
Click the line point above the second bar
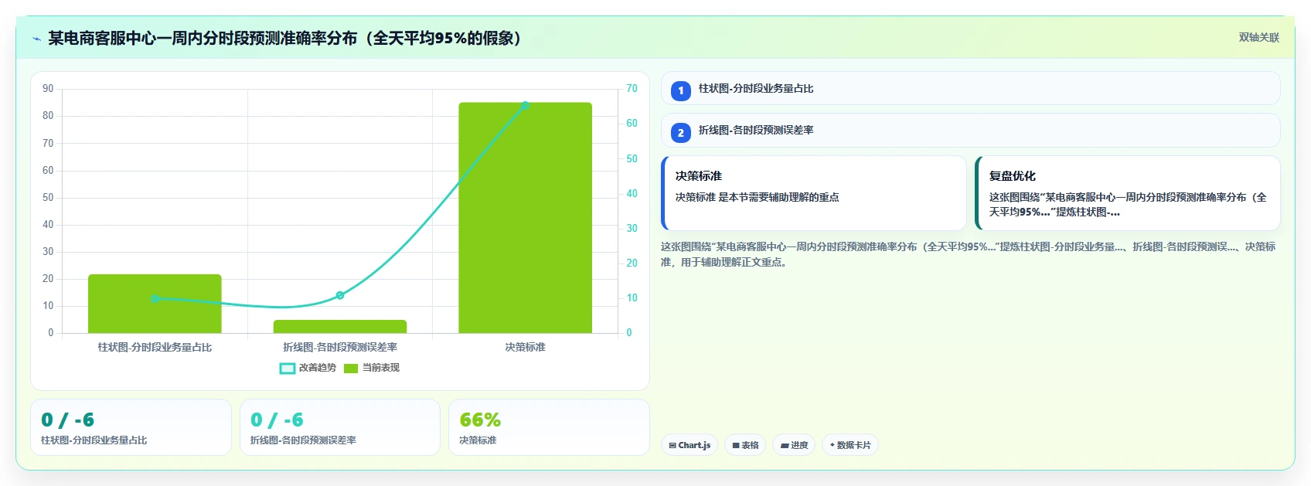click(x=340, y=295)
